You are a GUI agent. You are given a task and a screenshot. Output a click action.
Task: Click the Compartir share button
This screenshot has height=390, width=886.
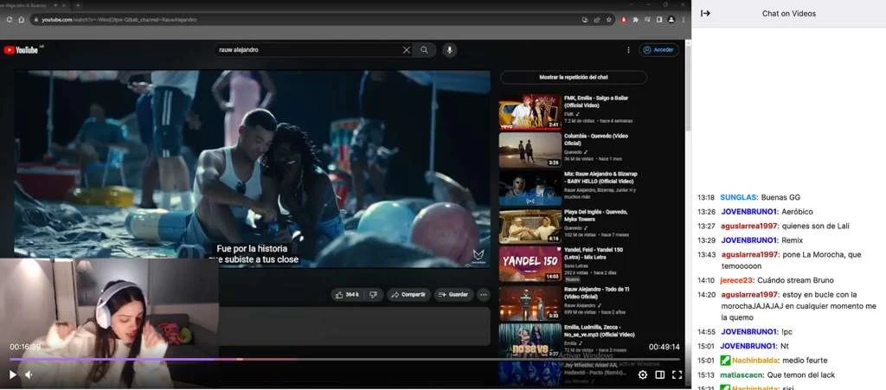coord(408,295)
